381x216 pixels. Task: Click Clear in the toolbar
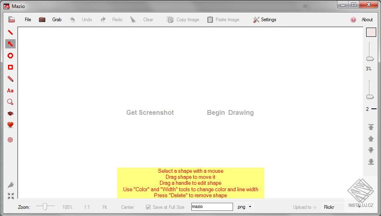click(x=148, y=20)
